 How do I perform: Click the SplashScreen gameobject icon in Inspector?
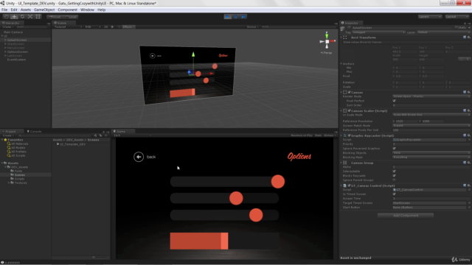pos(342,28)
